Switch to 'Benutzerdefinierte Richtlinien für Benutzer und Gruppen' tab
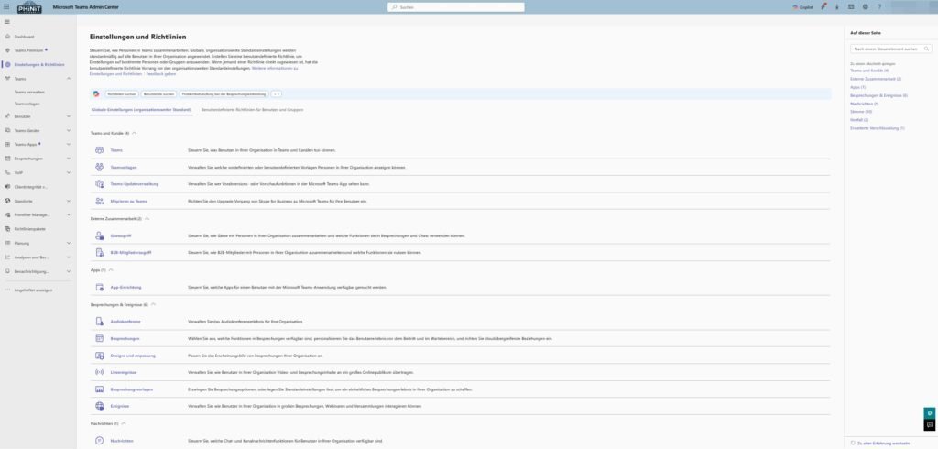 pyautogui.click(x=252, y=110)
